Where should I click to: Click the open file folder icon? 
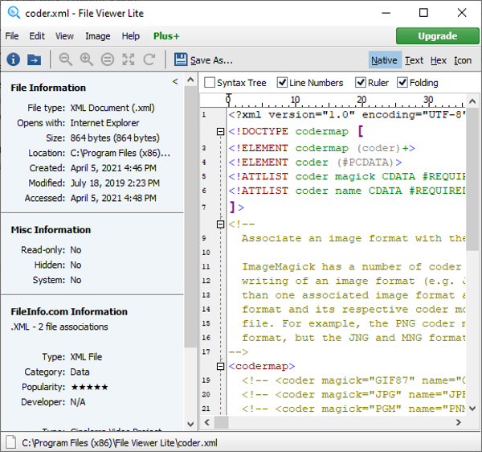click(35, 60)
